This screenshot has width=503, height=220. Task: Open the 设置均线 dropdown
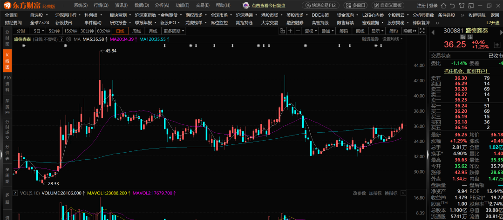point(392,39)
